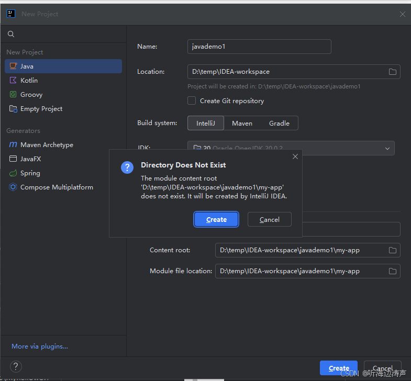The width and height of the screenshot is (411, 381).
Task: Click the Kotlin logo icon
Action: (13, 80)
